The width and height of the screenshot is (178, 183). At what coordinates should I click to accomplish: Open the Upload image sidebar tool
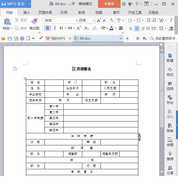[x=170, y=142]
